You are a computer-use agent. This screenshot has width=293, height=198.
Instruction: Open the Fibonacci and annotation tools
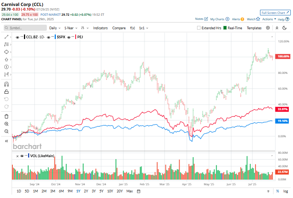coord(6,45)
